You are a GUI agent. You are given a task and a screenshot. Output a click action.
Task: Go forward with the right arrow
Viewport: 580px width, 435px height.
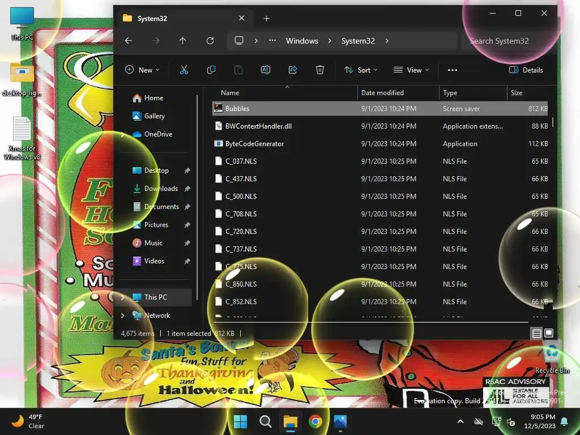tap(156, 41)
